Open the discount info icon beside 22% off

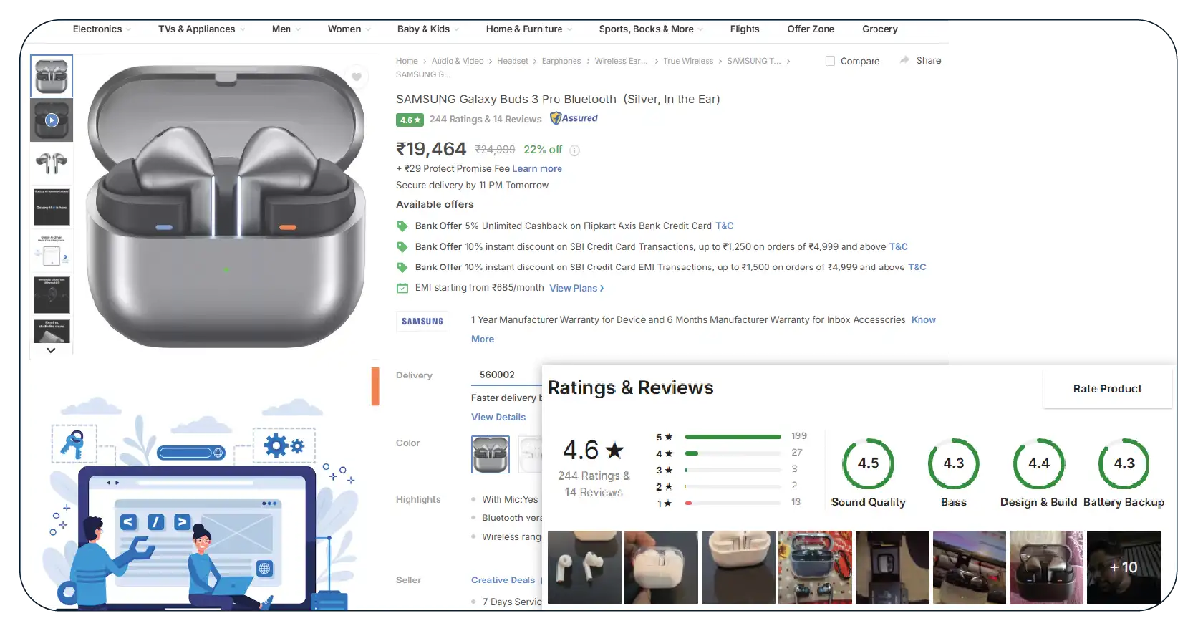[574, 150]
